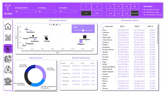Click the NS $ axis left range handle

(x=22, y=51)
